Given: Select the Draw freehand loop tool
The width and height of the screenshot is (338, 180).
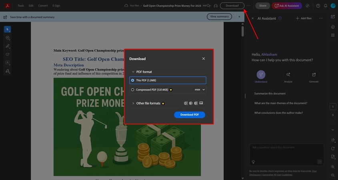Looking at the screenshot, I should pos(7,54).
